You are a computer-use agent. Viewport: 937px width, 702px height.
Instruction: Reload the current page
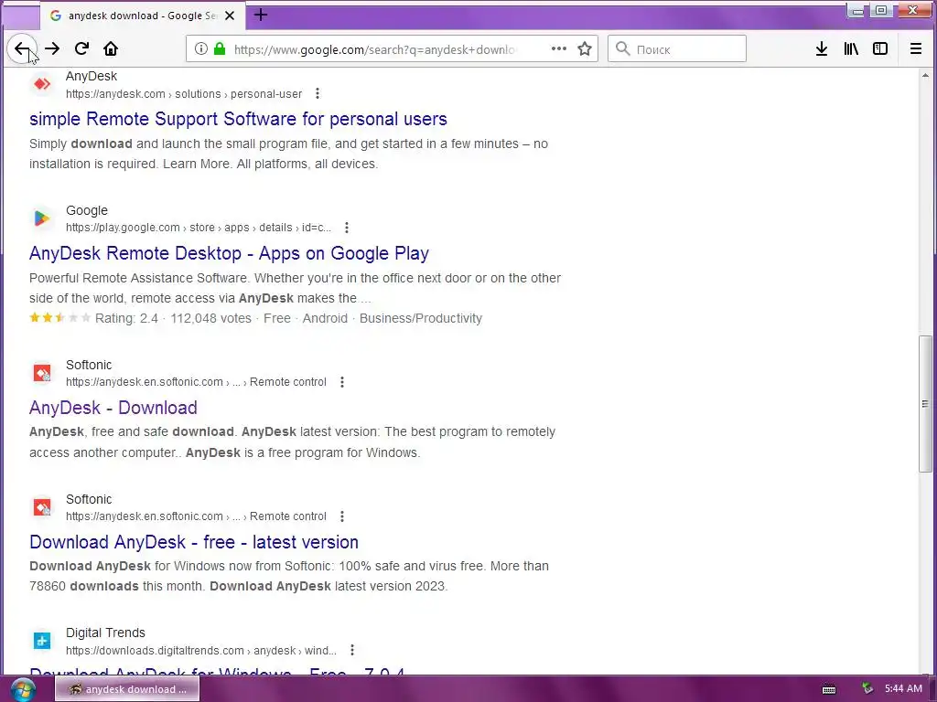(81, 49)
